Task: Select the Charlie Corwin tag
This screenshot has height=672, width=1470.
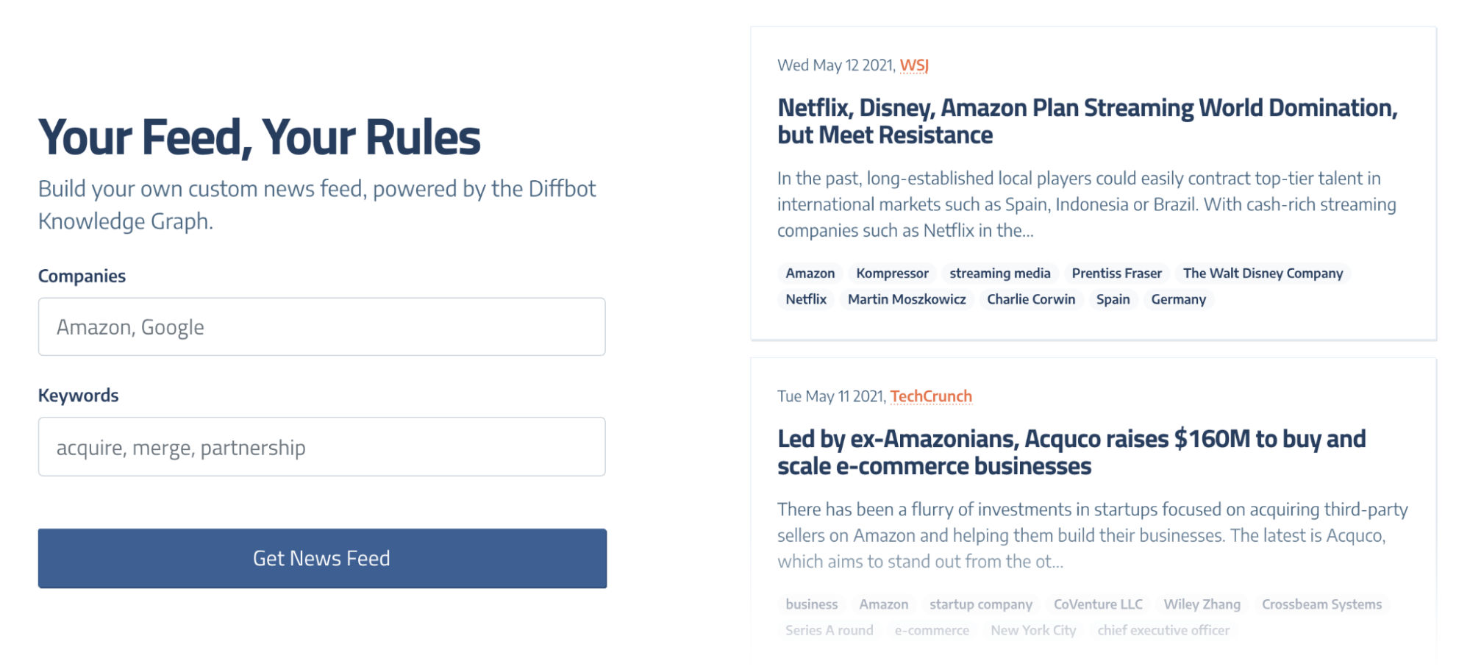Action: 1030,299
